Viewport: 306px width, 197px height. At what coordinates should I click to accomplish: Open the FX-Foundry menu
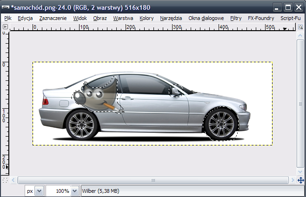coord(261,18)
